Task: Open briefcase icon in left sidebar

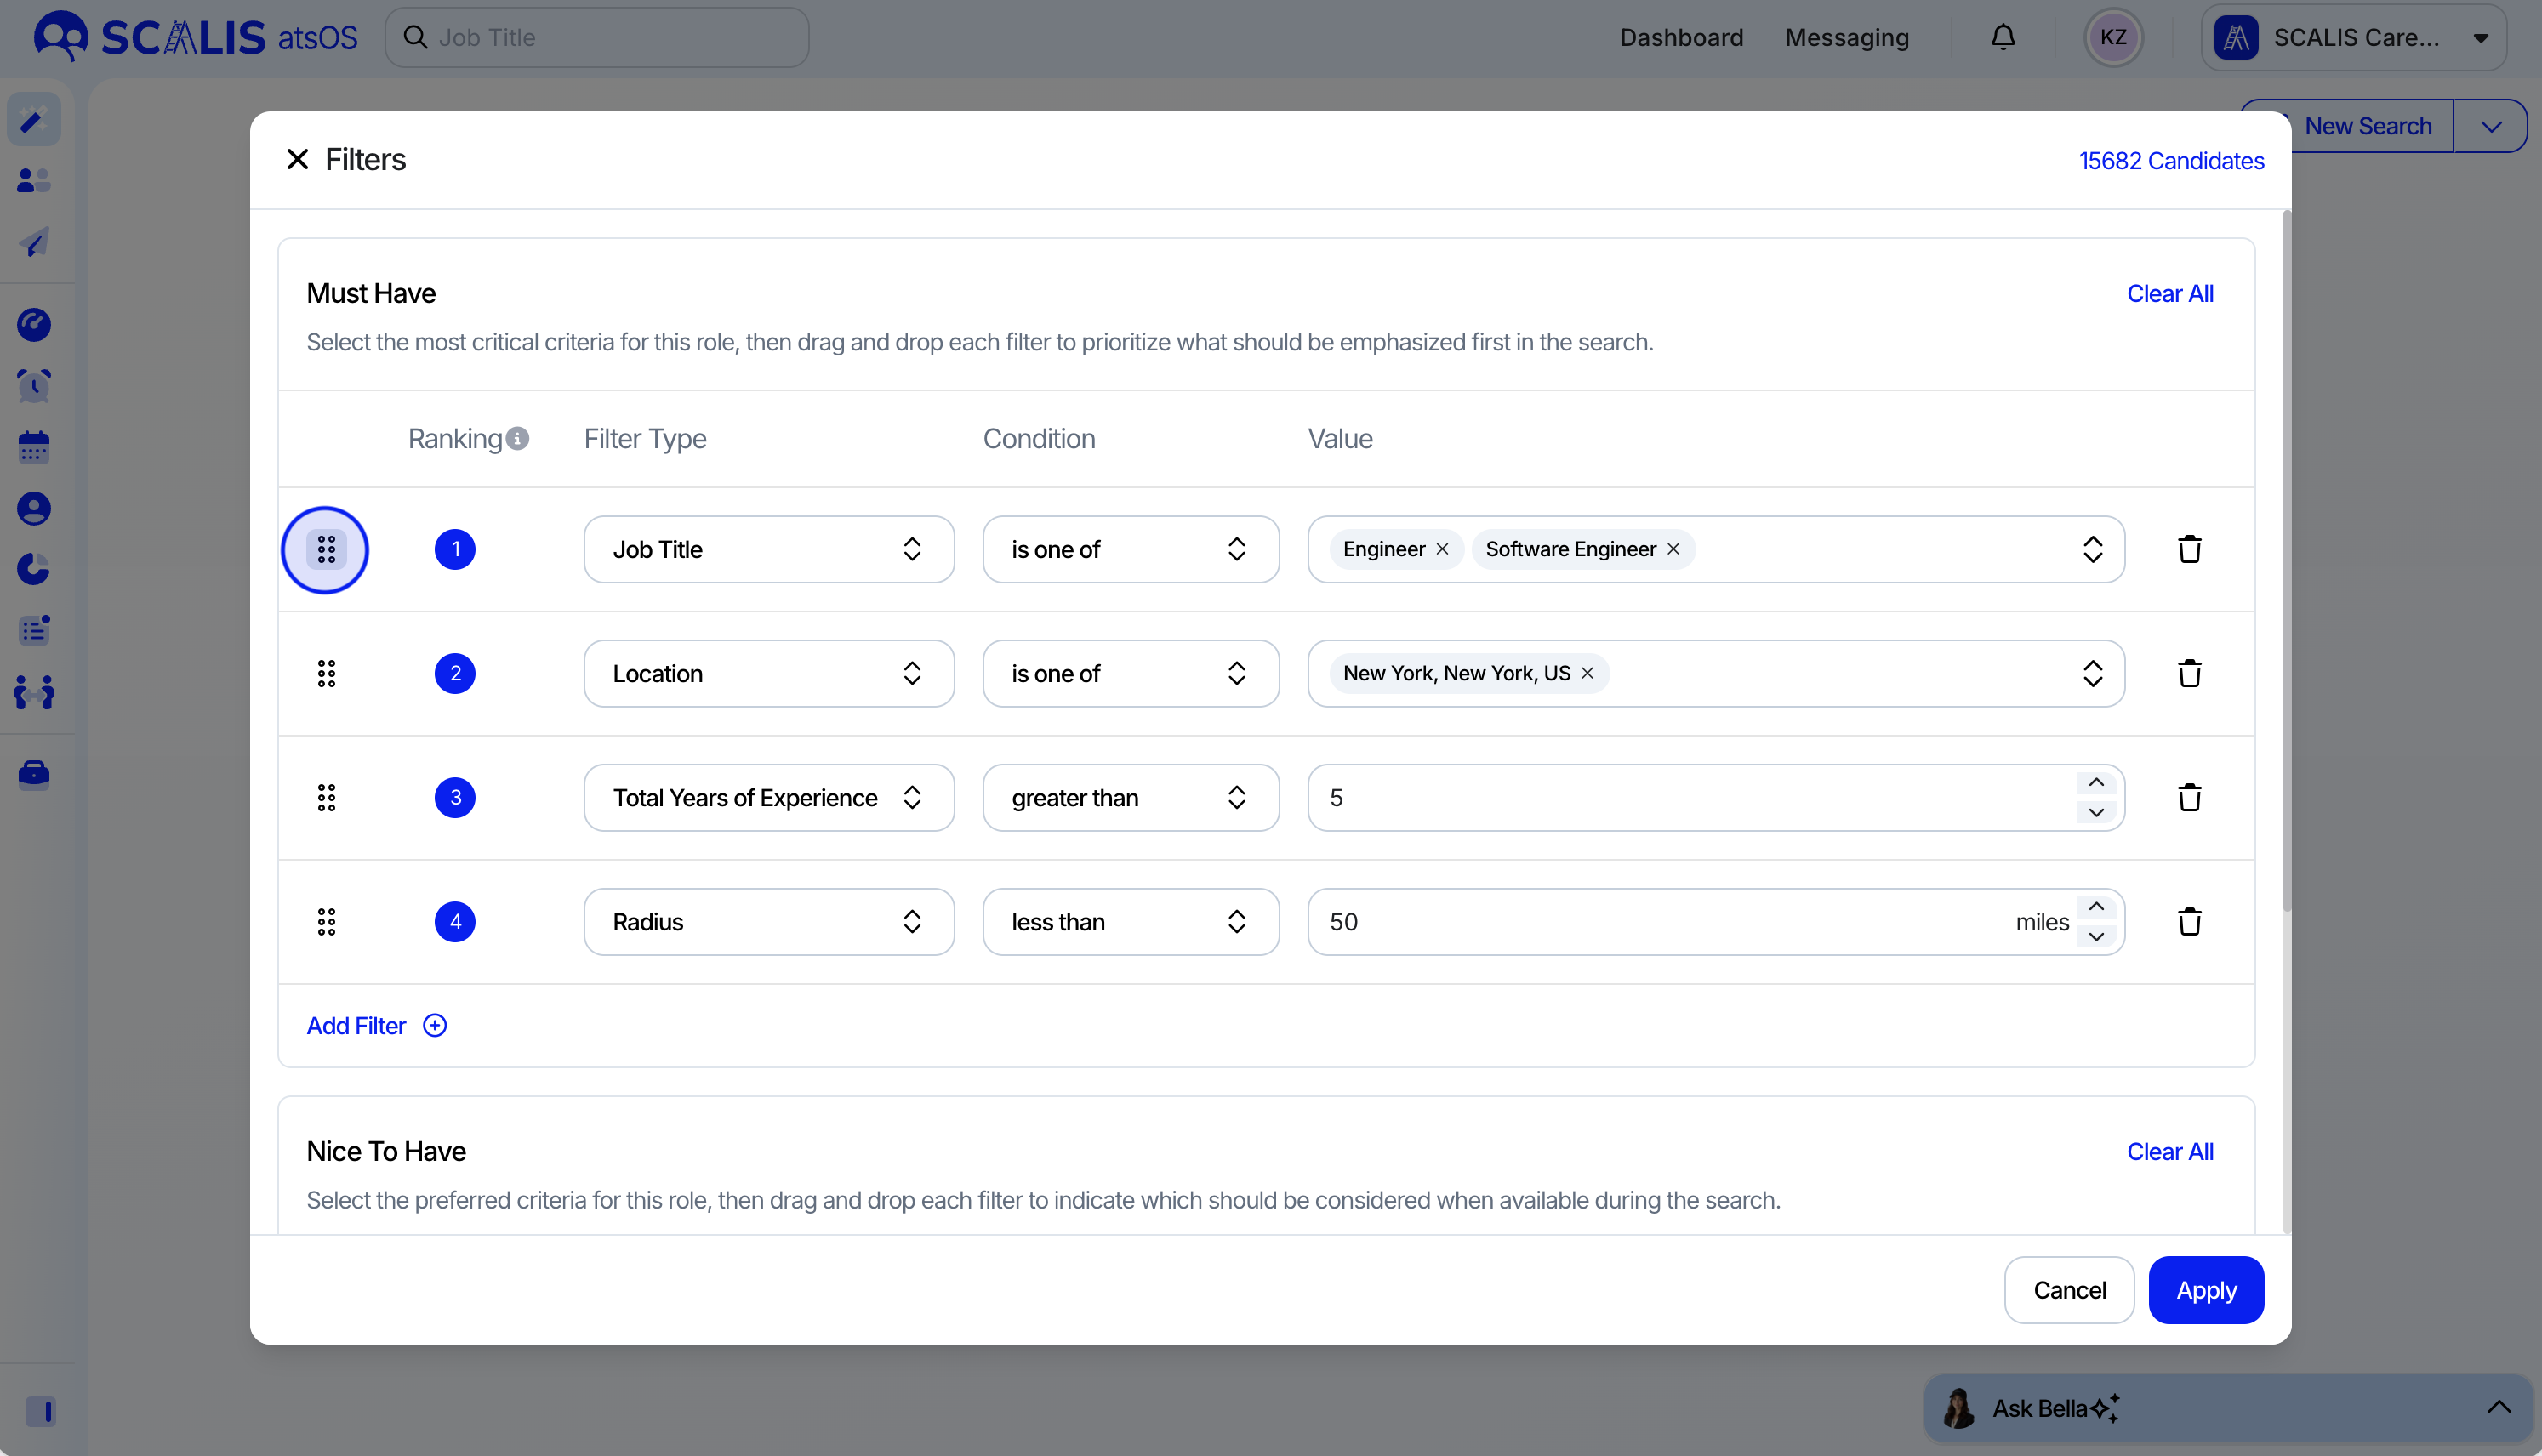Action: (x=34, y=774)
